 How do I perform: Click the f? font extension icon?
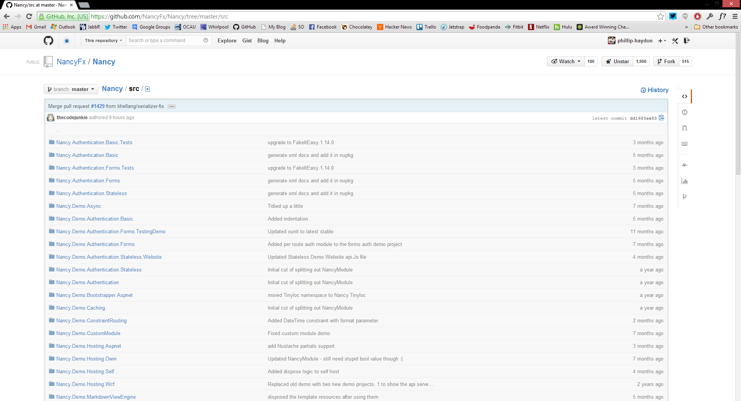722,16
